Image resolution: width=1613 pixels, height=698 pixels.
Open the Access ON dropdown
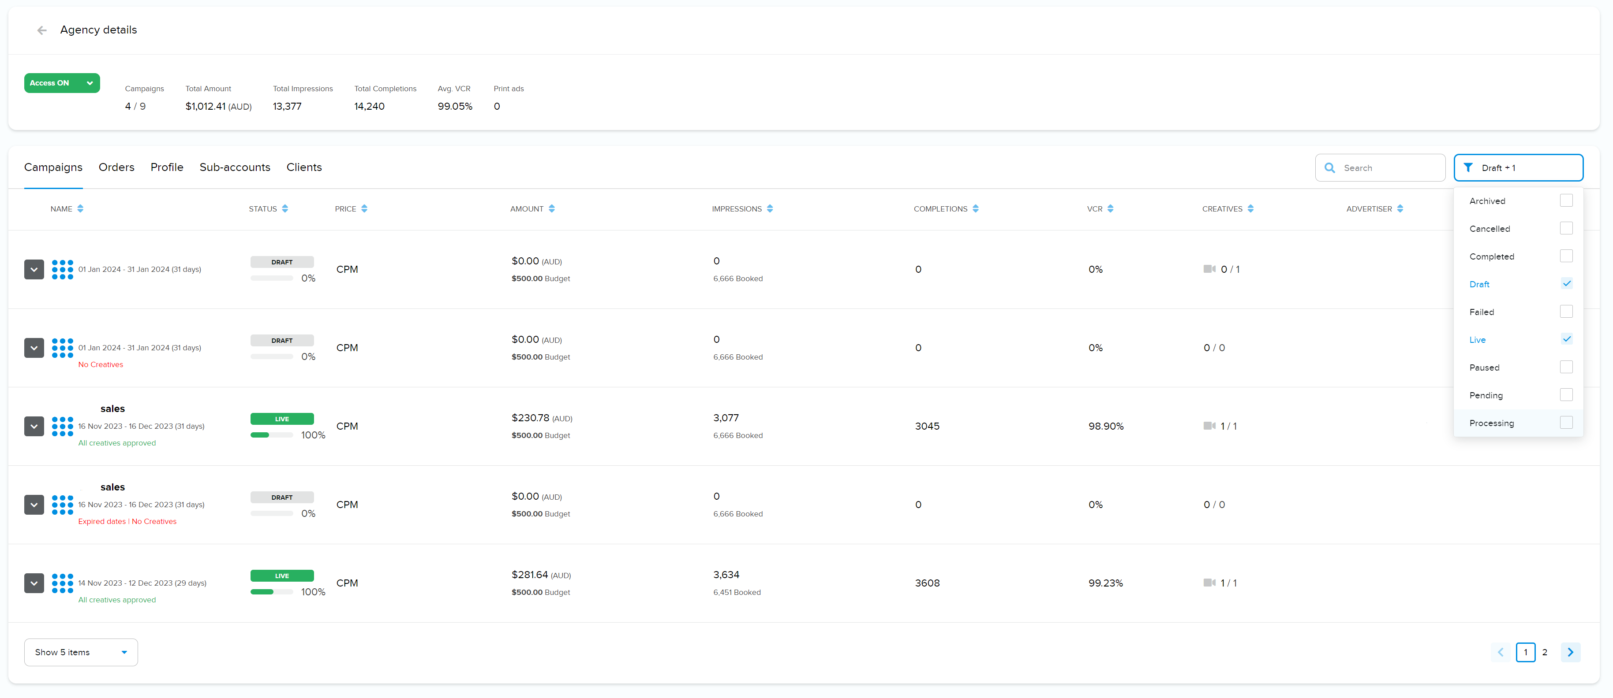click(62, 83)
